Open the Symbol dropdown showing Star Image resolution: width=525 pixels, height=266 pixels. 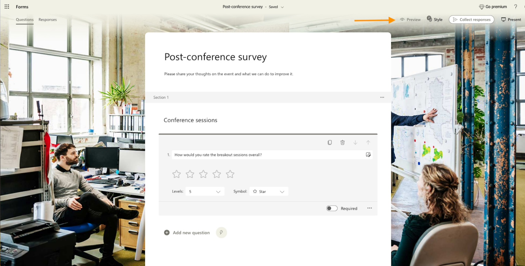[x=282, y=192]
